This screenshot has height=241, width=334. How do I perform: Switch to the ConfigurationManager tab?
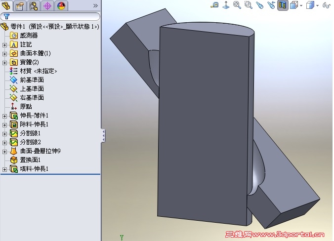34,6
